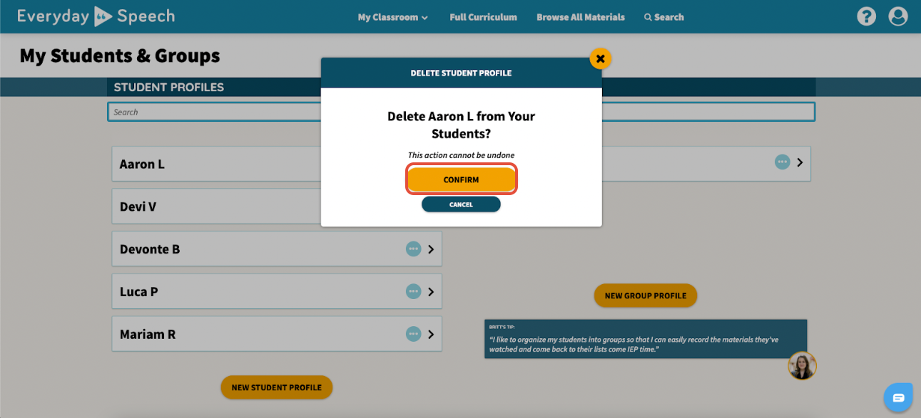Cancel the student deletion
This screenshot has width=921, height=418.
461,204
